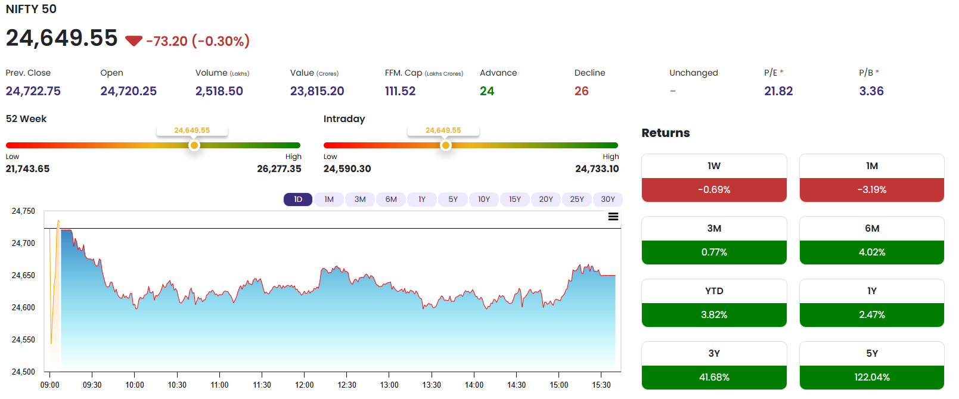This screenshot has width=959, height=399.
Task: Click the Intraday range slider marker
Action: click(x=446, y=145)
